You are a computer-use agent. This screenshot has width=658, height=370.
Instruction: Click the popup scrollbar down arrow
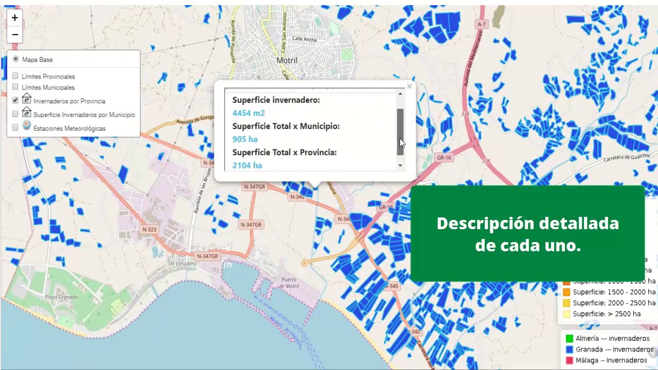click(x=400, y=165)
